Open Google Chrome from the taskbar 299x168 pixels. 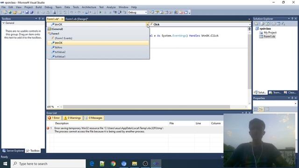(113, 164)
